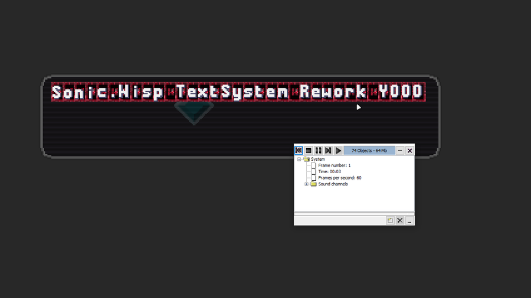This screenshot has width=531, height=298.
Task: Click the teal down-arrow indicator in dialogue box
Action: pyautogui.click(x=194, y=113)
